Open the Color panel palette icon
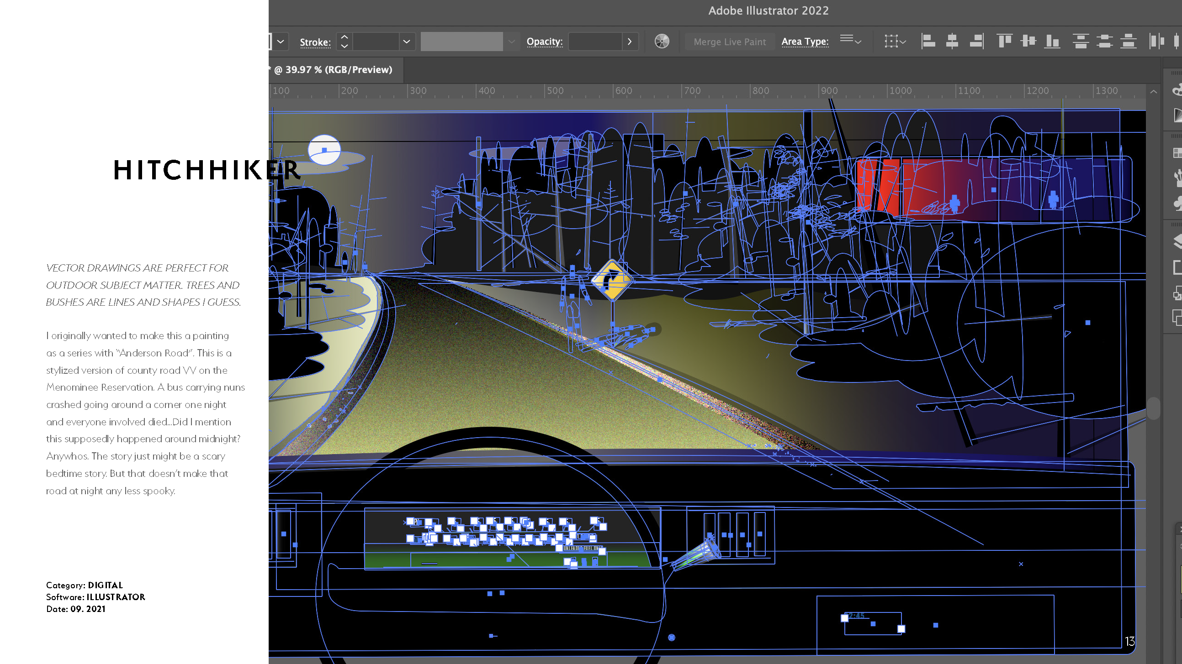The width and height of the screenshot is (1182, 664). 1177,90
